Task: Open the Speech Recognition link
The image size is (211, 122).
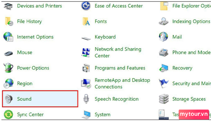Action: tap(117, 99)
